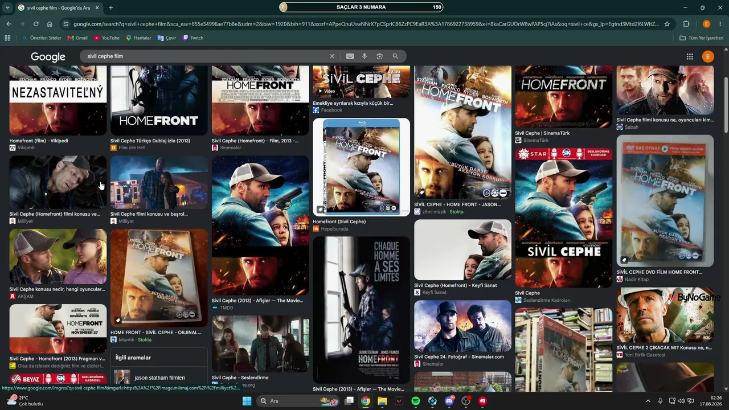Screen dimensions: 729x410
Task: Open the 'In Theatres November 27' fragman image
Action: tap(58, 329)
